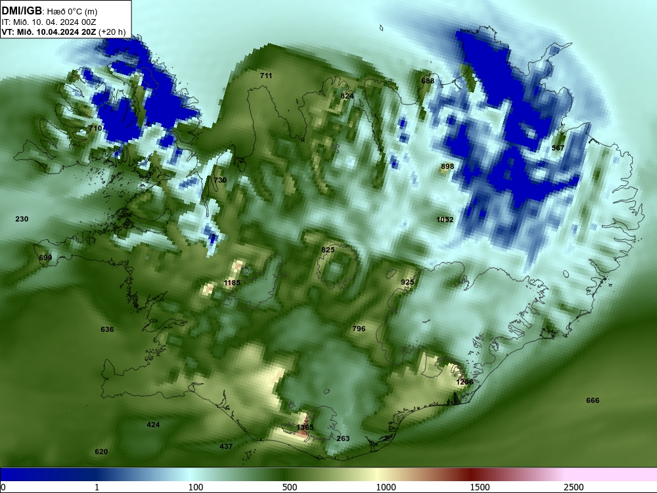The height and width of the screenshot is (493, 657).
Task: Select the 1206 map value
Action: point(464,382)
